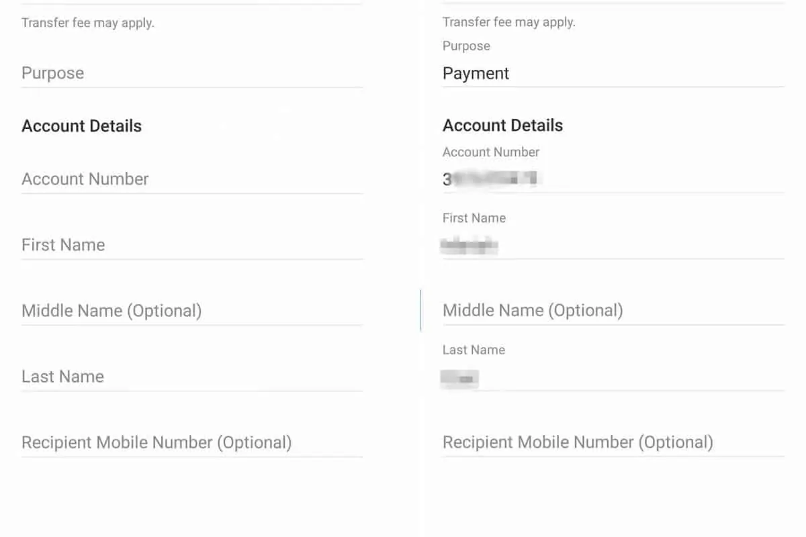This screenshot has height=537, width=806.
Task: Click the blurred Last Name value
Action: click(x=460, y=379)
